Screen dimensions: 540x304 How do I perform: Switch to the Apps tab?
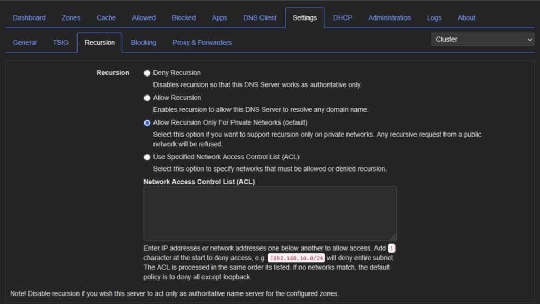pyautogui.click(x=219, y=17)
